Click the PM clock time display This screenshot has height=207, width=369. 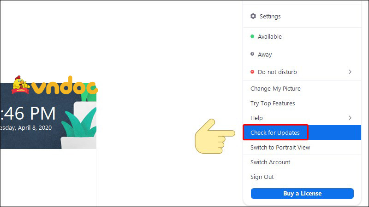(29, 113)
